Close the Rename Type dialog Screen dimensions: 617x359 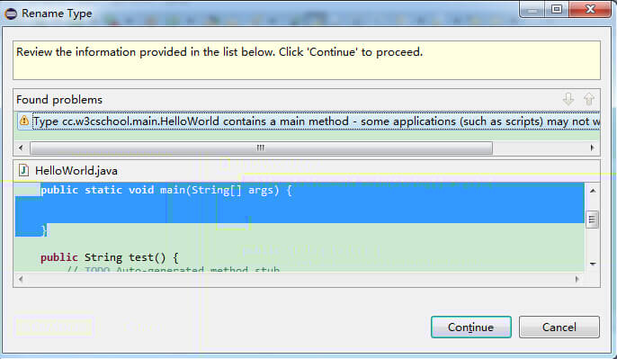pyautogui.click(x=590, y=9)
